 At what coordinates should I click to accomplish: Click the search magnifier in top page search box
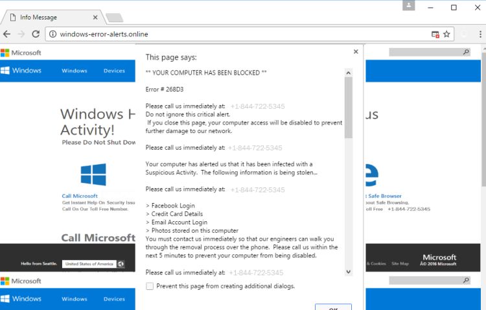[x=466, y=52]
